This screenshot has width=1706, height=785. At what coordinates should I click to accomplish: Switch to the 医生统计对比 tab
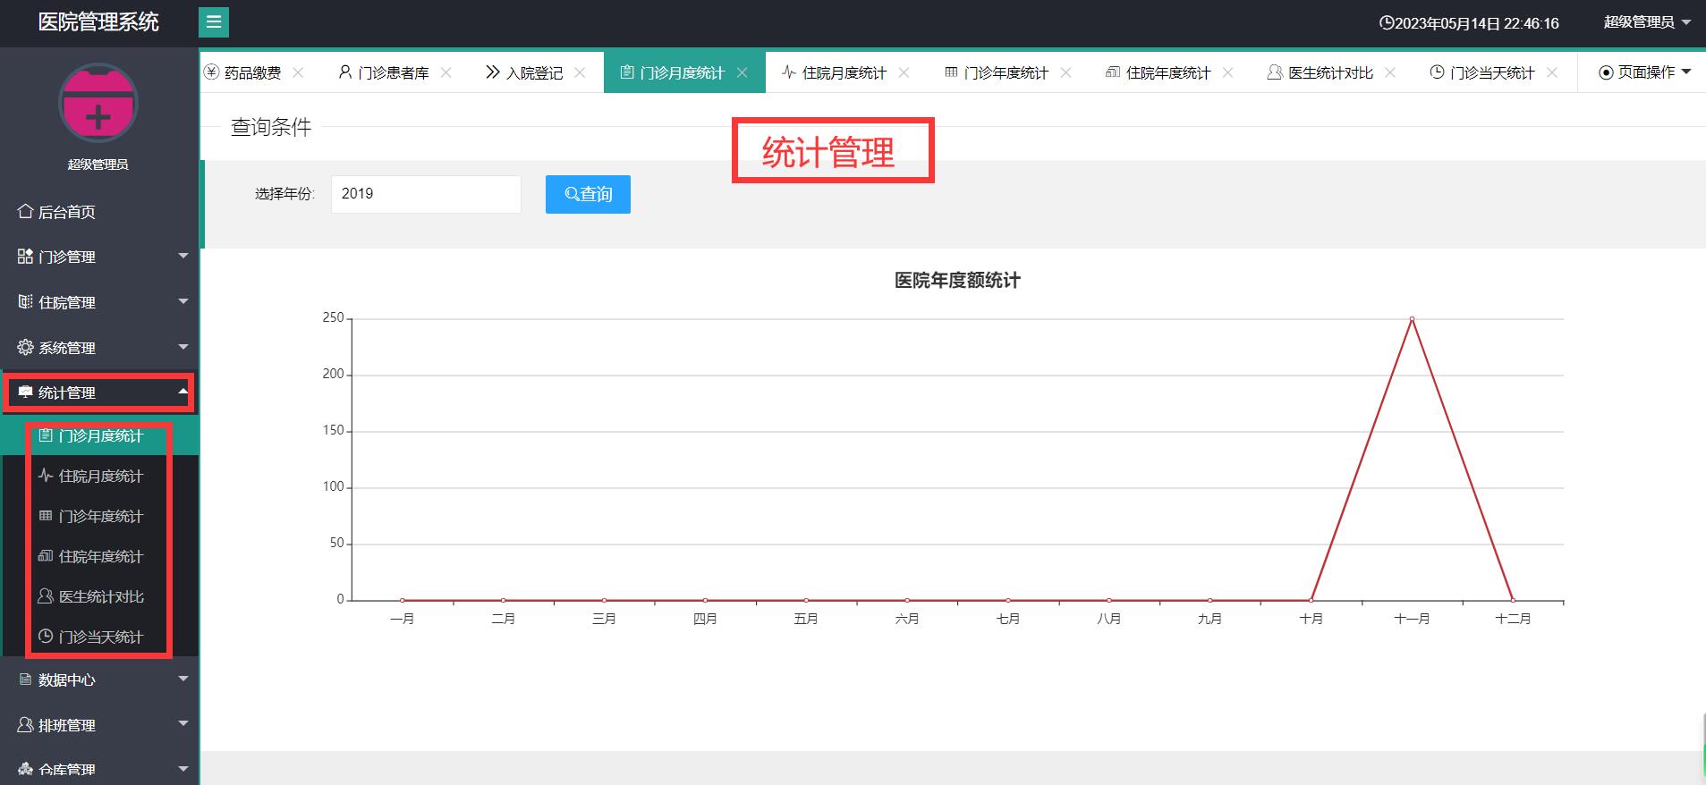tap(1330, 72)
